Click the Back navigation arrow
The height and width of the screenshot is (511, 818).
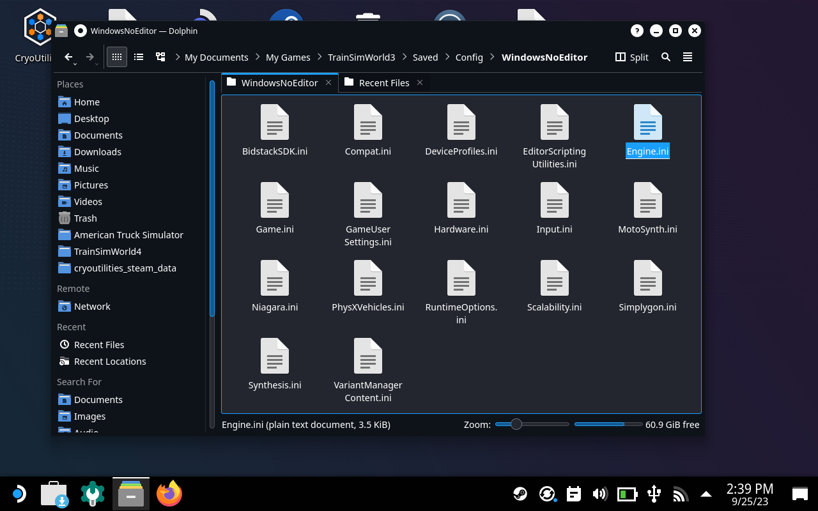(x=68, y=57)
